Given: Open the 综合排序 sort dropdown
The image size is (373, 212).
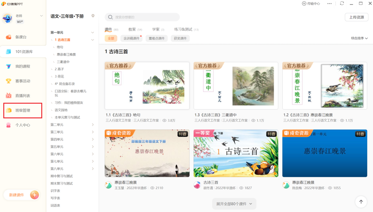Looking at the screenshot, I should (359, 38).
